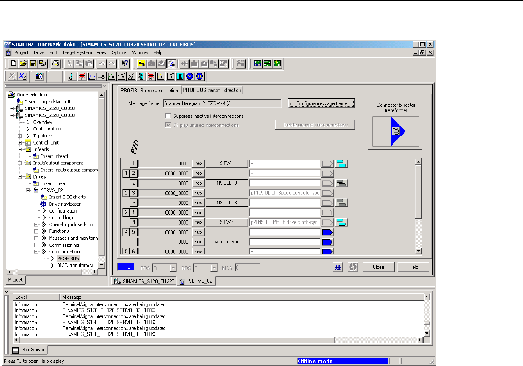Screen dimensions: 523x366
Task: Click the Open project folder icon
Action: [x=23, y=63]
